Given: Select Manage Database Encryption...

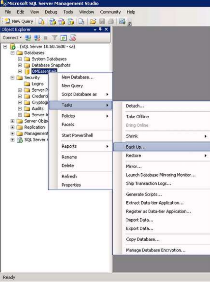Looking at the screenshot, I should coord(162,250).
